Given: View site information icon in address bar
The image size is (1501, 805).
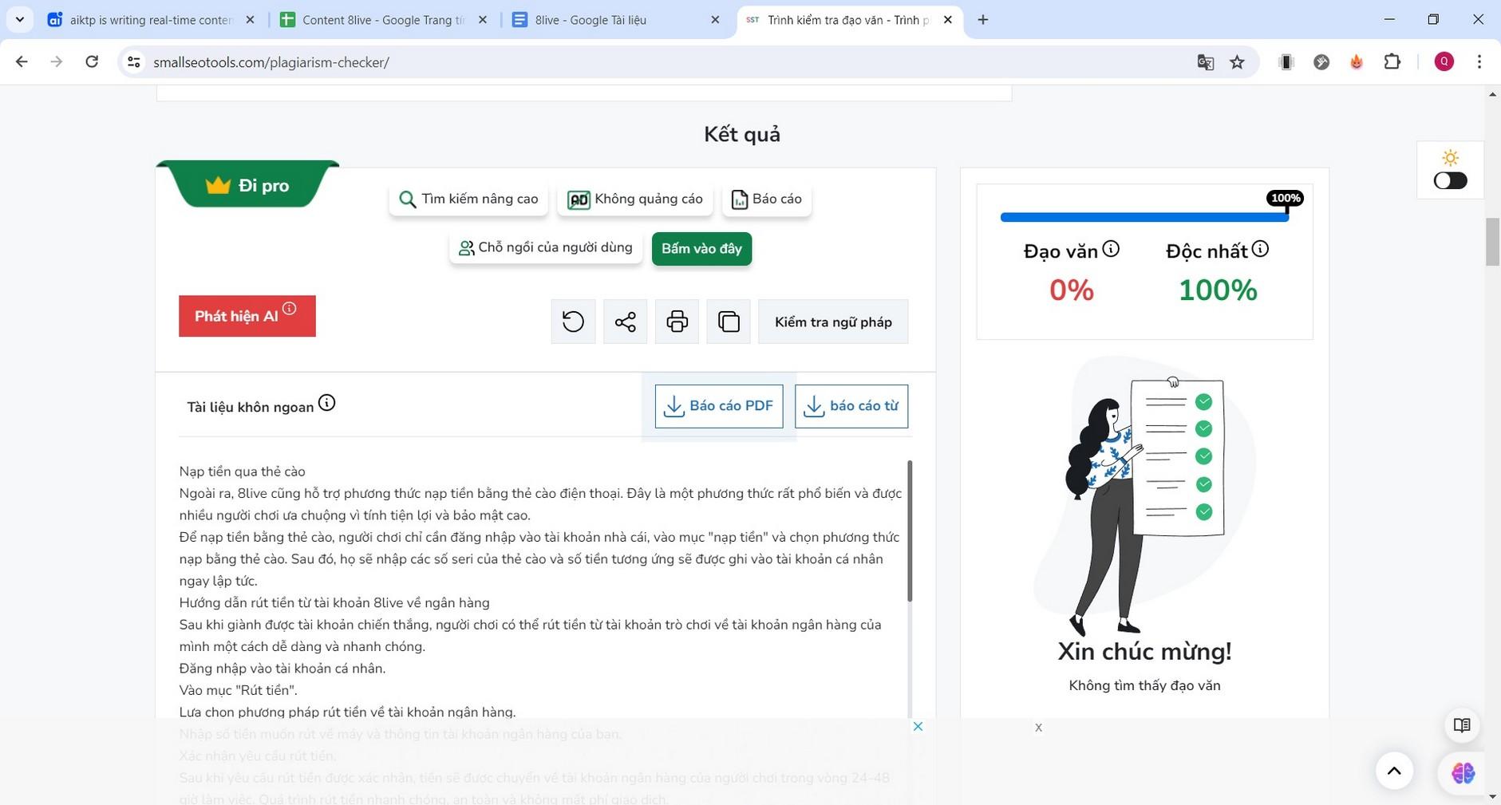Looking at the screenshot, I should [134, 61].
